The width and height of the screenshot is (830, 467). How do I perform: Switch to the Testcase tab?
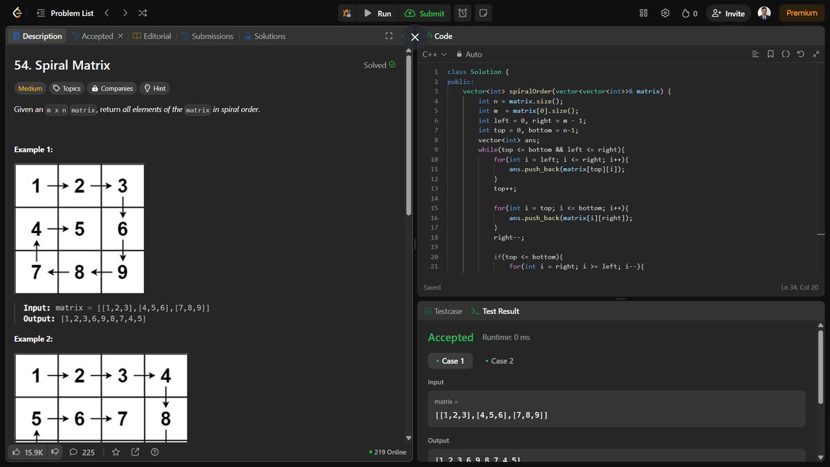tap(443, 311)
